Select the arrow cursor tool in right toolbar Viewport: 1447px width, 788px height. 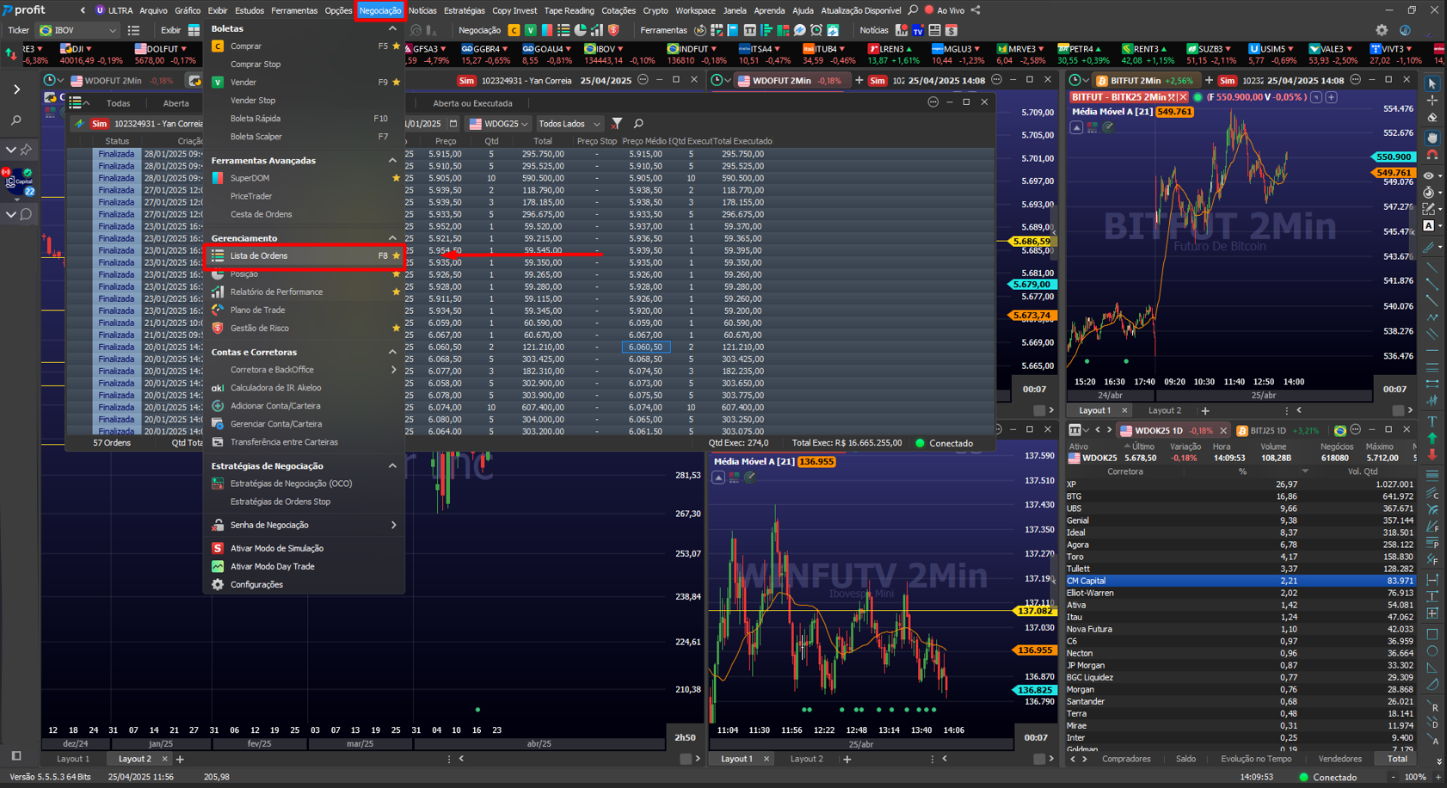coord(1432,83)
